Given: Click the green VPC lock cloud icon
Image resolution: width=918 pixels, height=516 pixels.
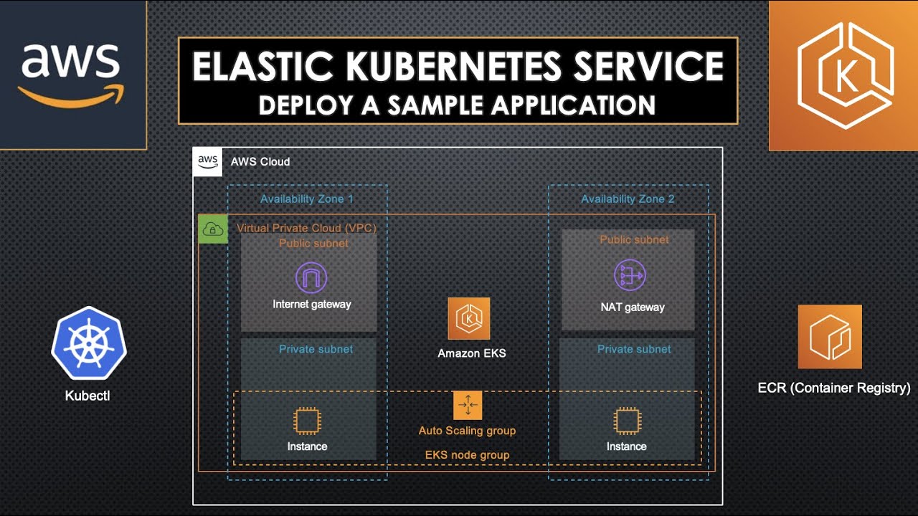Looking at the screenshot, I should (213, 229).
